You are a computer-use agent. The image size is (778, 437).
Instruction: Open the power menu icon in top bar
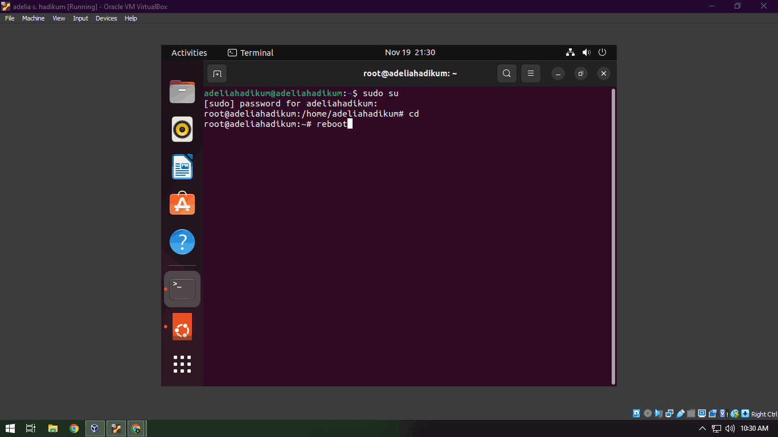click(x=603, y=52)
